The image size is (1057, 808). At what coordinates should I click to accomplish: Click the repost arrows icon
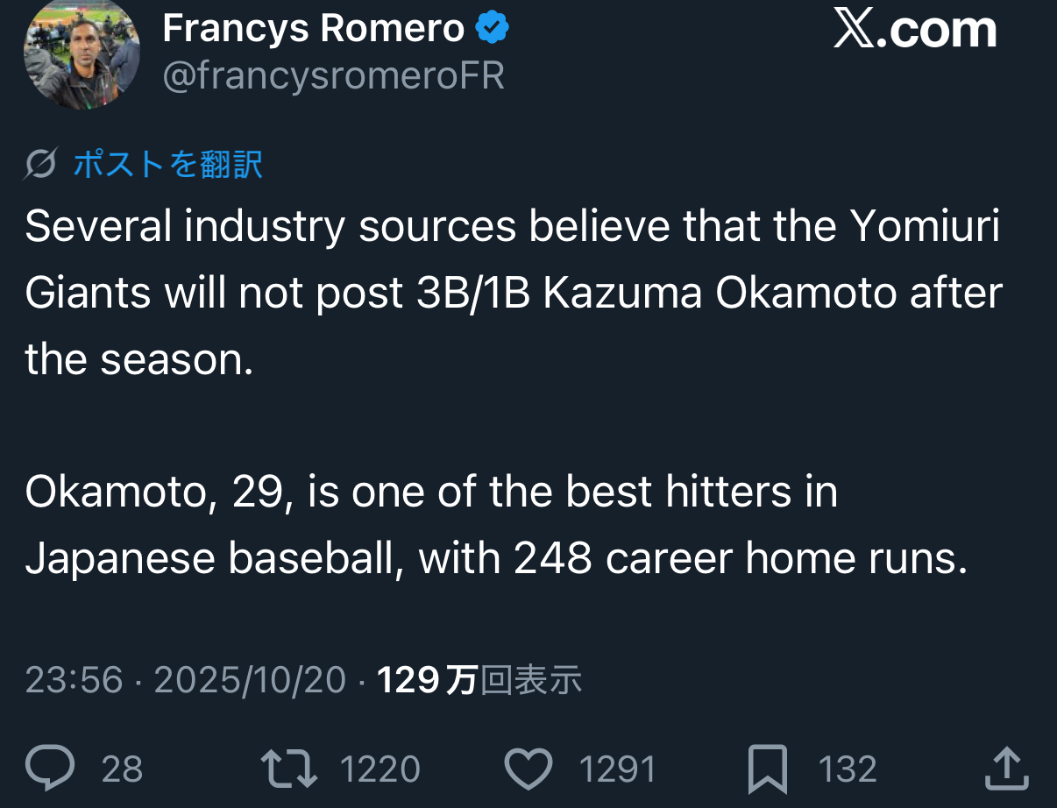pyautogui.click(x=289, y=769)
